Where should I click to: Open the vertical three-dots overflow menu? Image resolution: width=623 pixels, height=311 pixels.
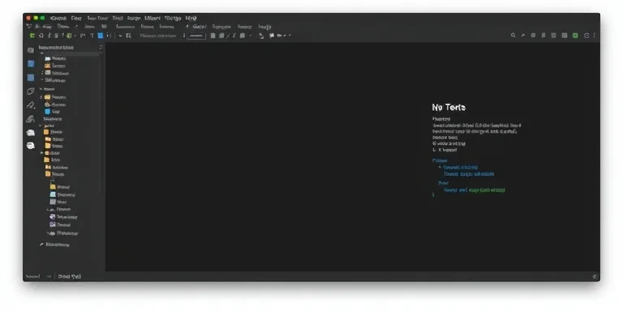tap(594, 36)
